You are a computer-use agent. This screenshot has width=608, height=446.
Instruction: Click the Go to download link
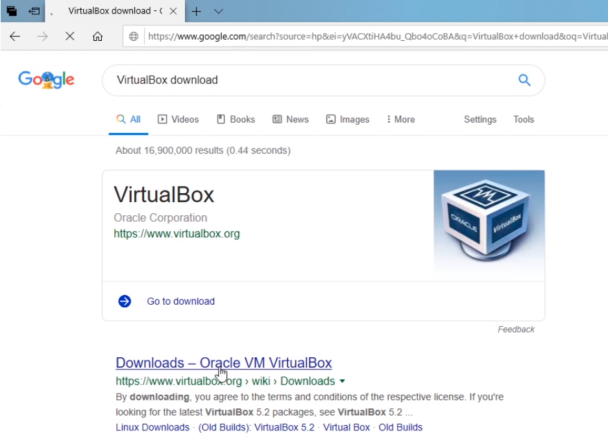tap(180, 301)
